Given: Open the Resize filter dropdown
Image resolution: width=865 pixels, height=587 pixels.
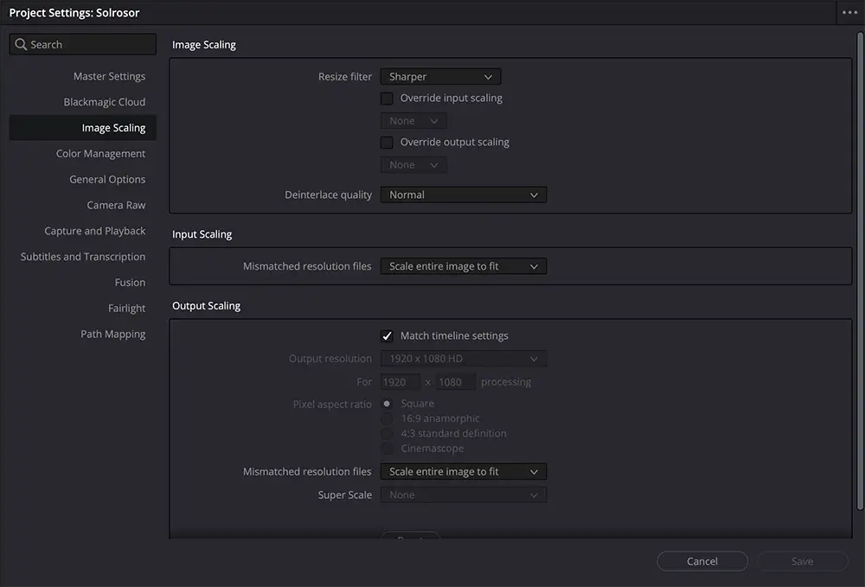Looking at the screenshot, I should 441,77.
